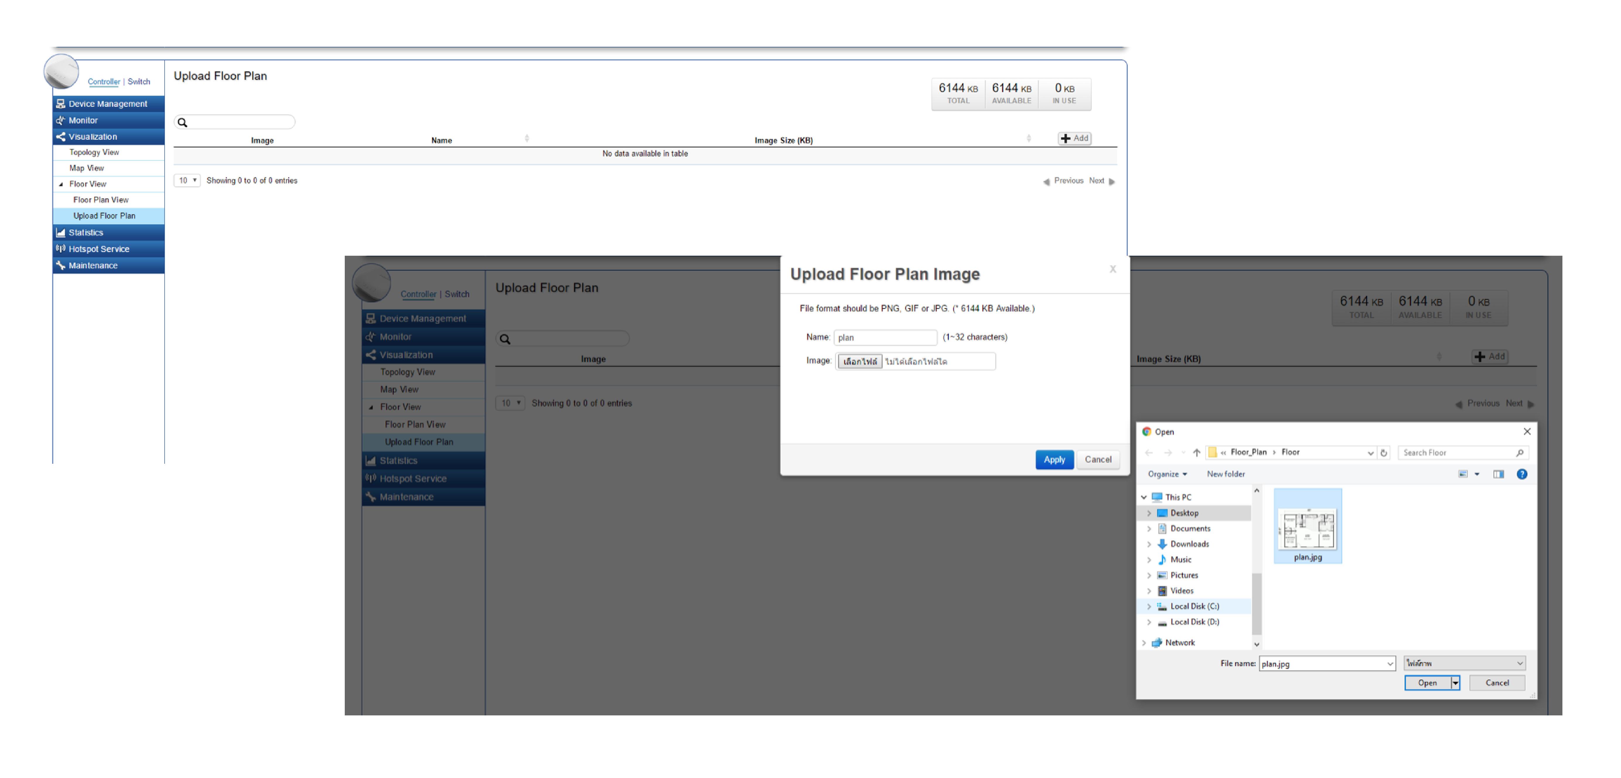The image size is (1621, 778).
Task: Click Device Management icon in top sidebar
Action: pos(60,104)
